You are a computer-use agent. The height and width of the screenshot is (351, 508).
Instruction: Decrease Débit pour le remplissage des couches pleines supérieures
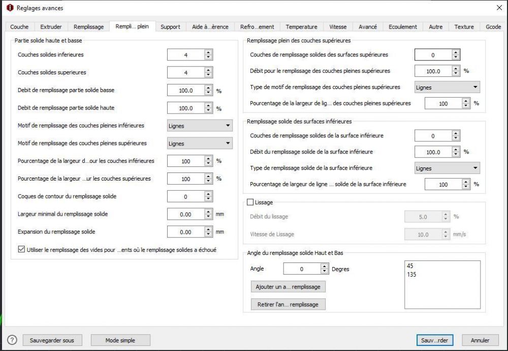point(456,73)
